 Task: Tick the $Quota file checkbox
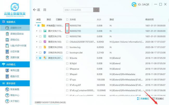(67, 58)
